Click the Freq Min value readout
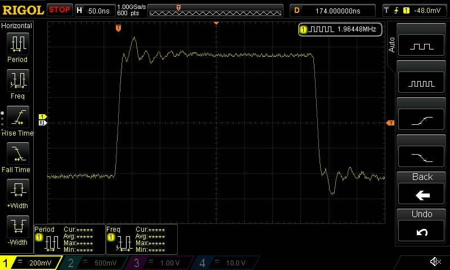The image size is (450, 270). (150, 250)
